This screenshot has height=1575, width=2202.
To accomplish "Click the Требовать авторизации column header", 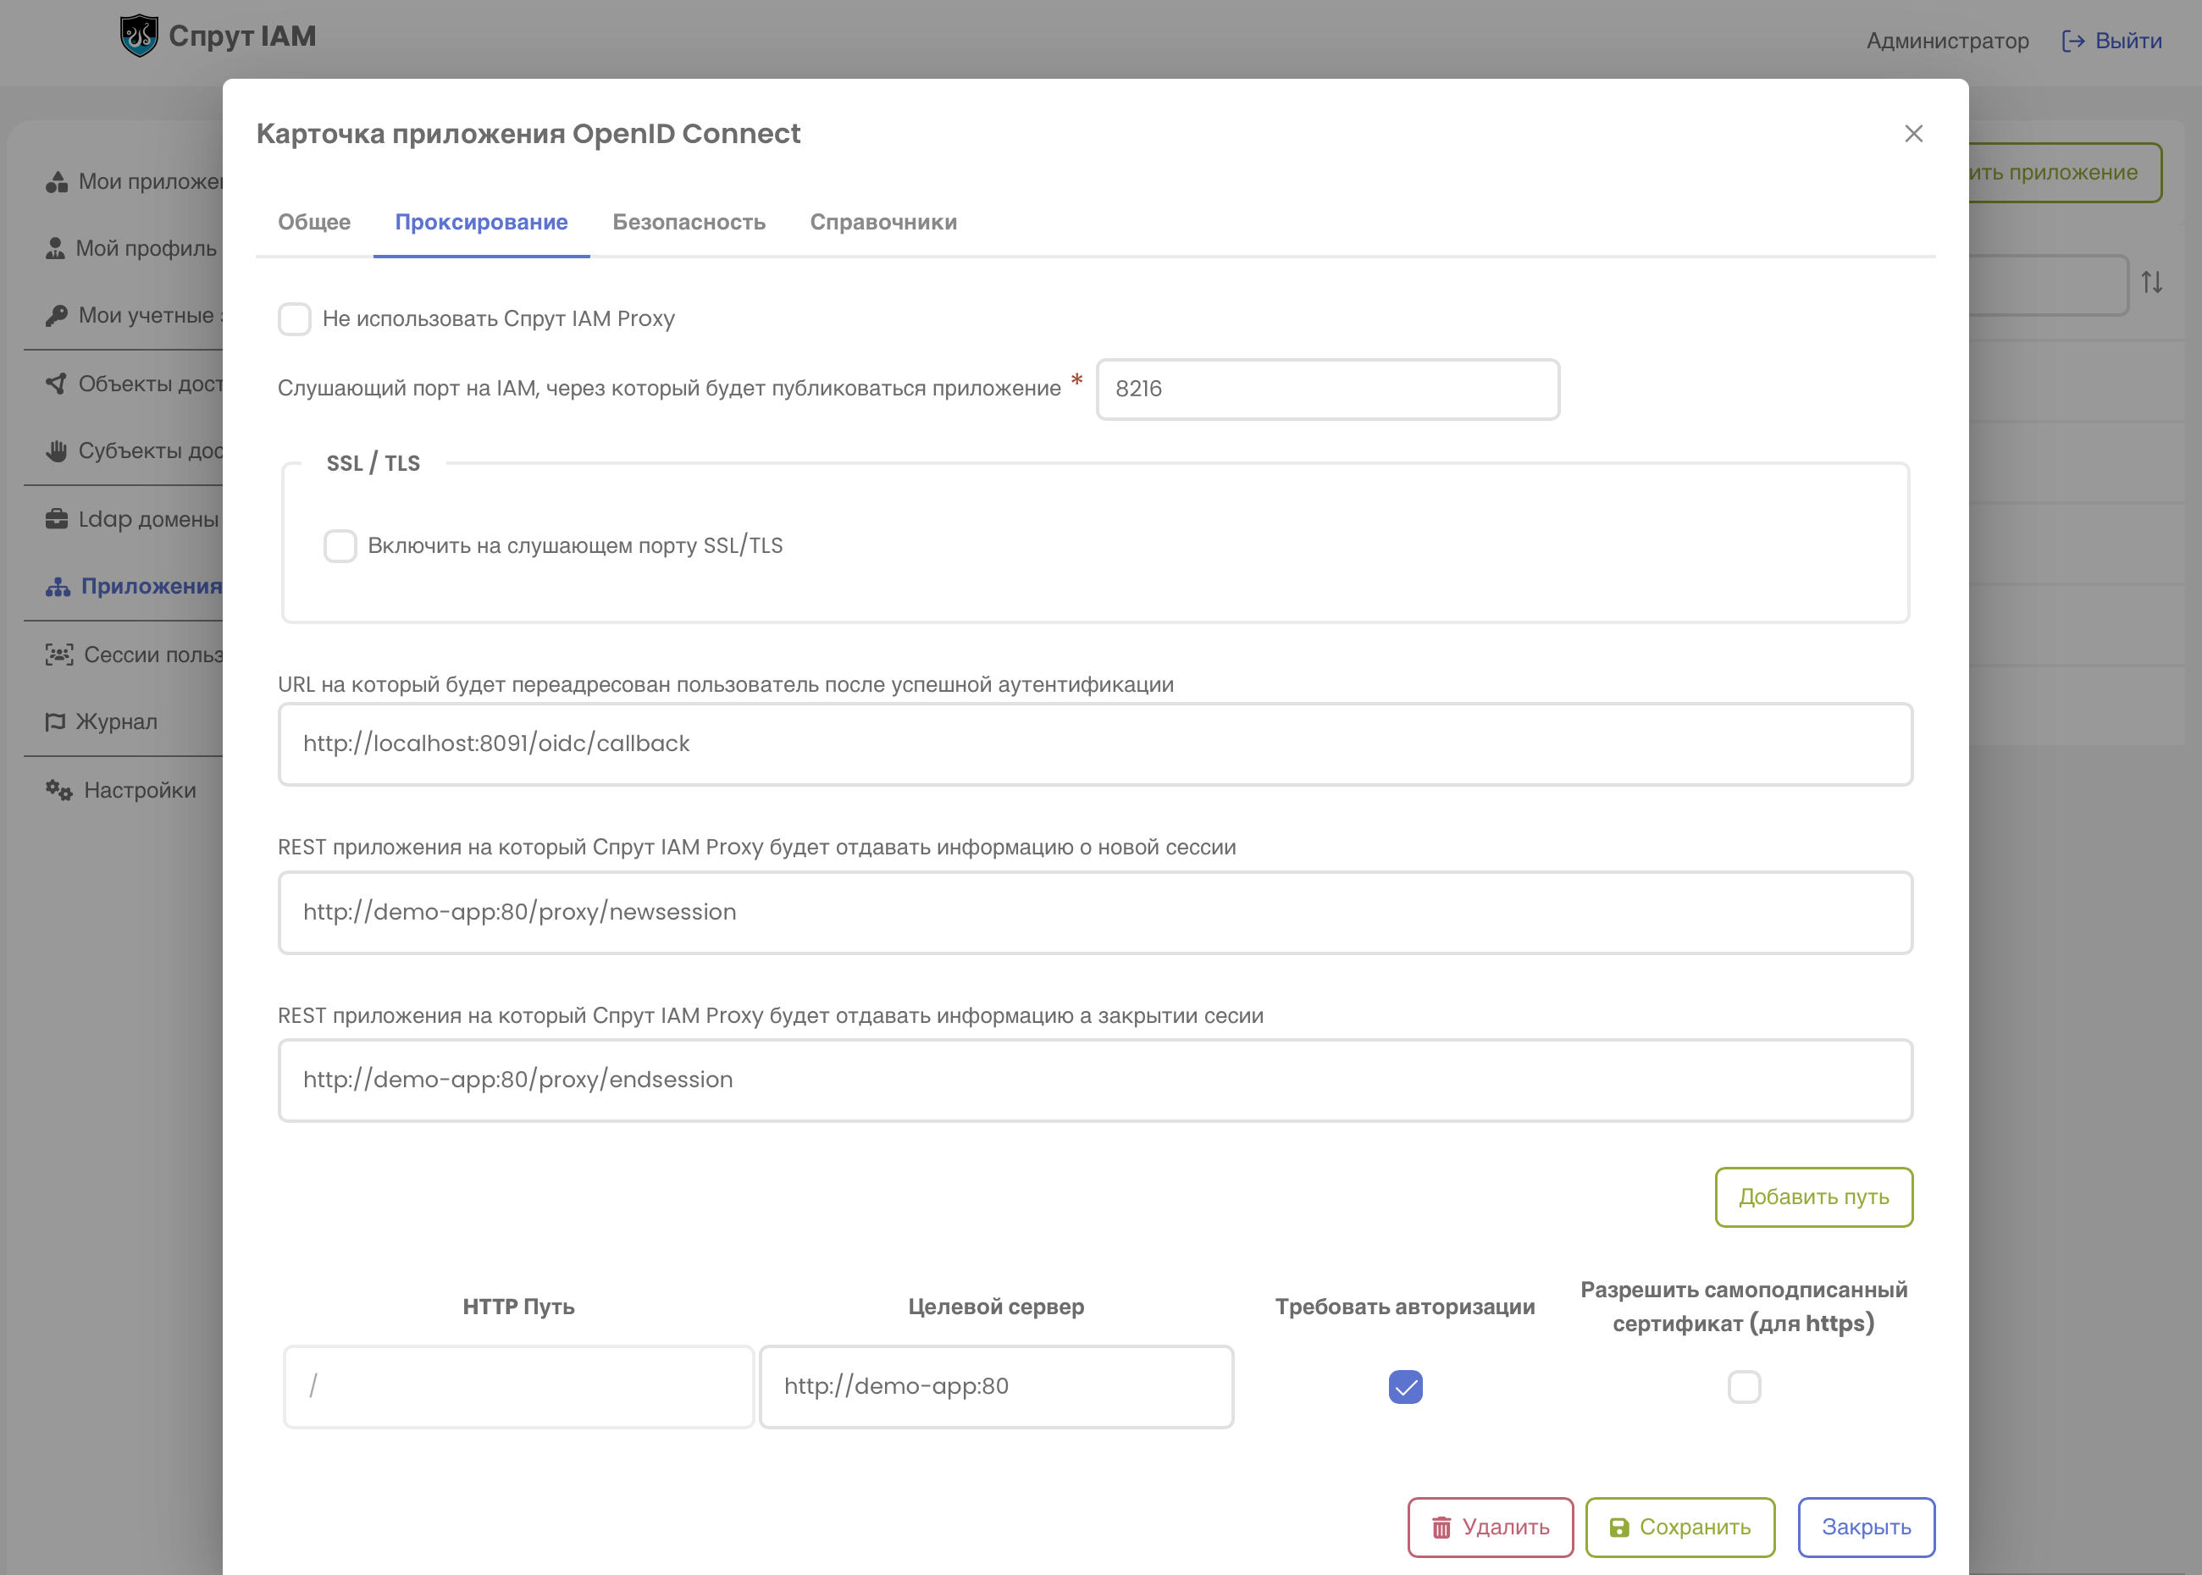I will 1406,1307.
